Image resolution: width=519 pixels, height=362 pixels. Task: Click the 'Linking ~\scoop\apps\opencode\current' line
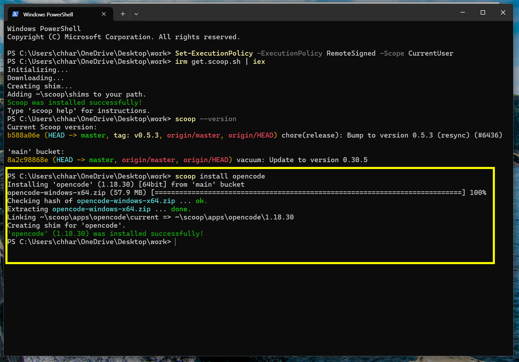pos(151,217)
